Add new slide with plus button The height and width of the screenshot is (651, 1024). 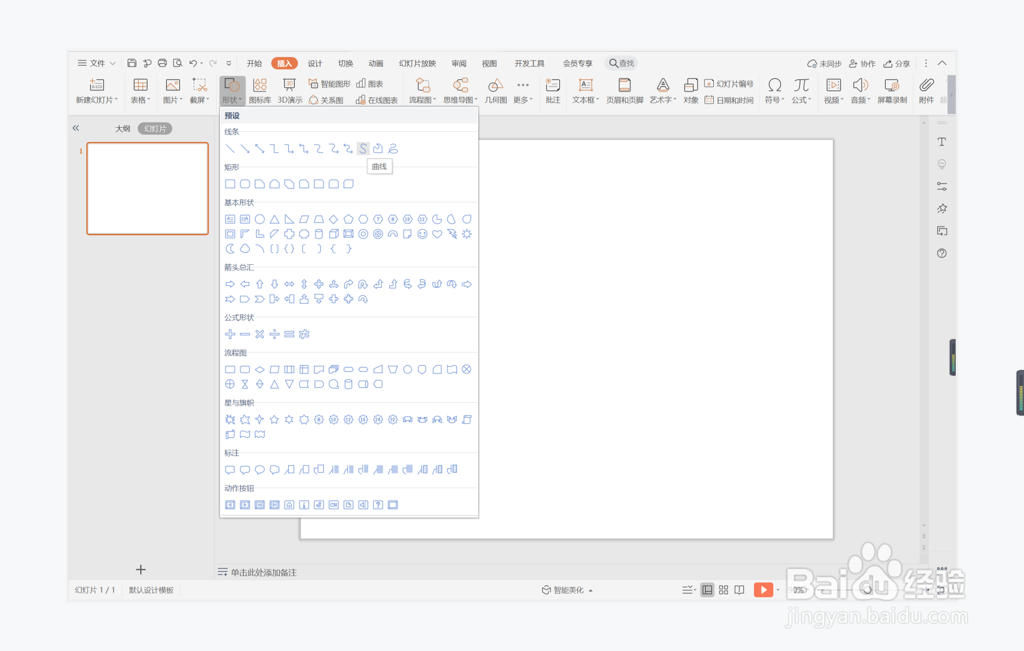tap(141, 569)
